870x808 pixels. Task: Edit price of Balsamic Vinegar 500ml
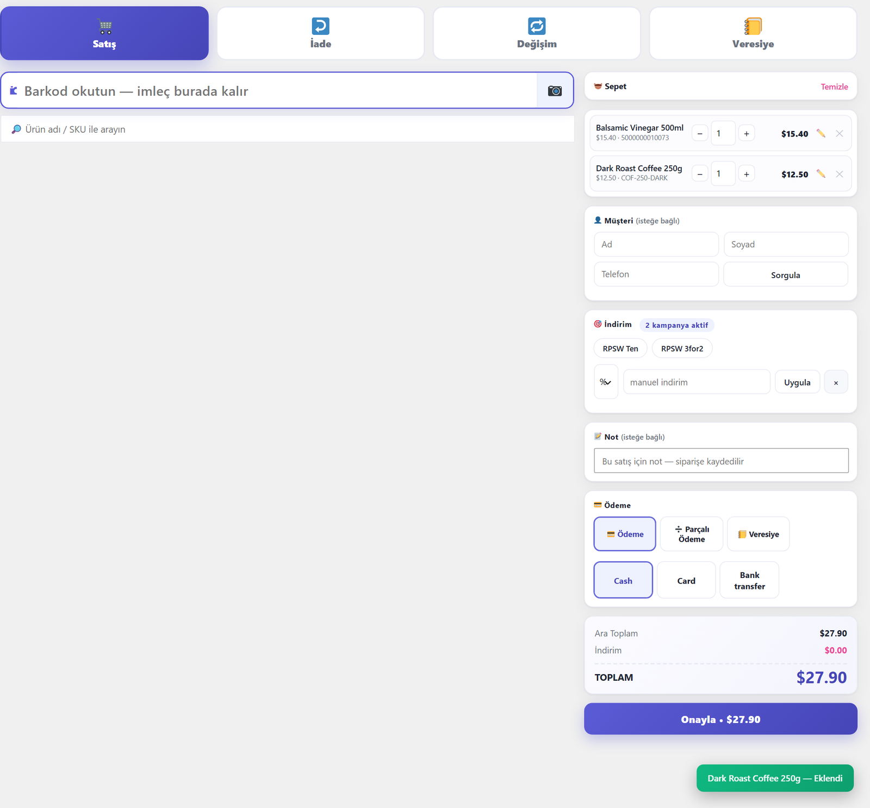coord(821,133)
